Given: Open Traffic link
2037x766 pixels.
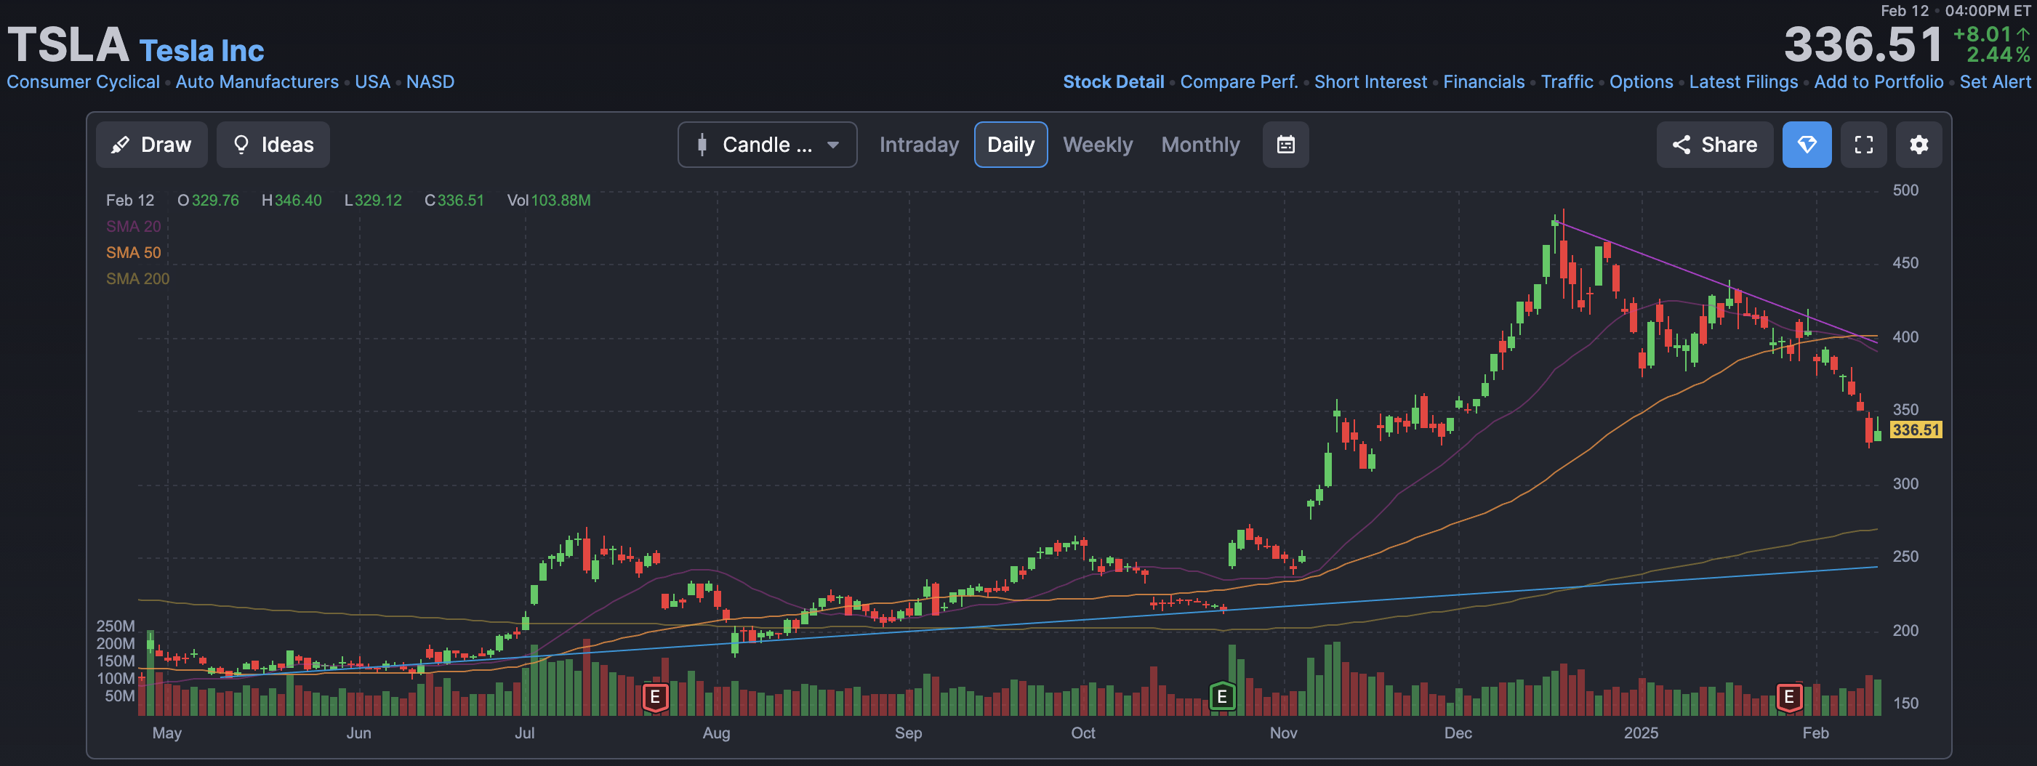Looking at the screenshot, I should click(1567, 82).
